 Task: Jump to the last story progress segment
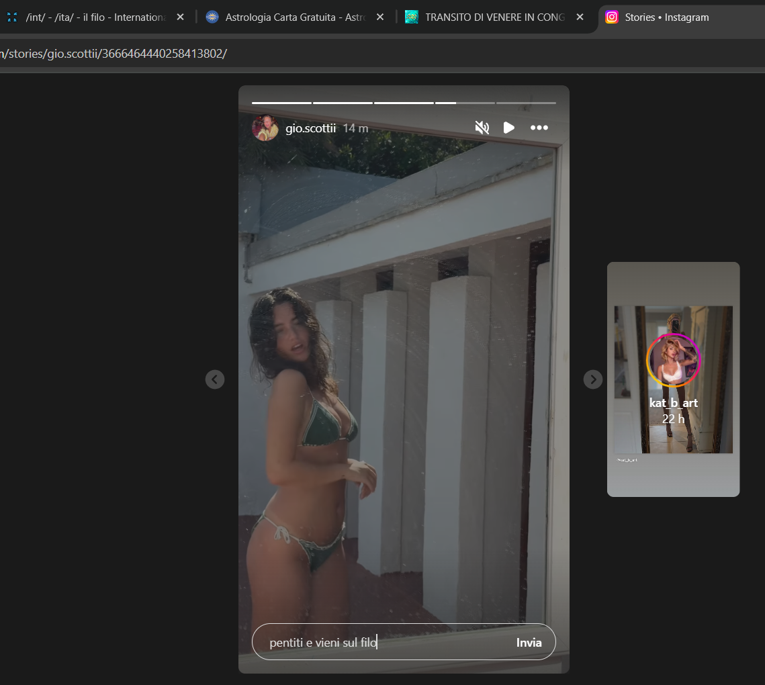click(526, 103)
